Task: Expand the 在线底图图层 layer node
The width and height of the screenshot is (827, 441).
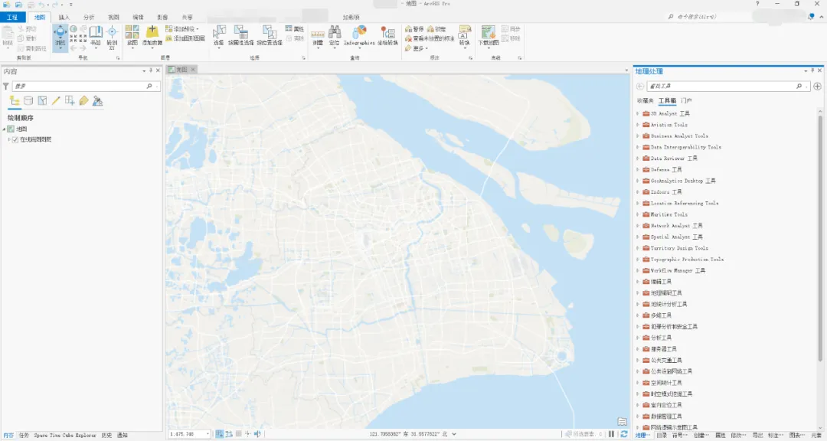Action: 9,140
